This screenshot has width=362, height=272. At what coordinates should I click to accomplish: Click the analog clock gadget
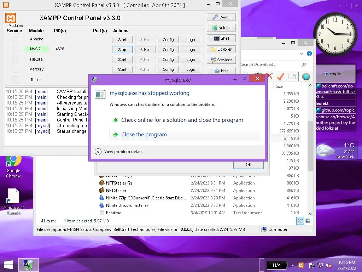pos(335,34)
